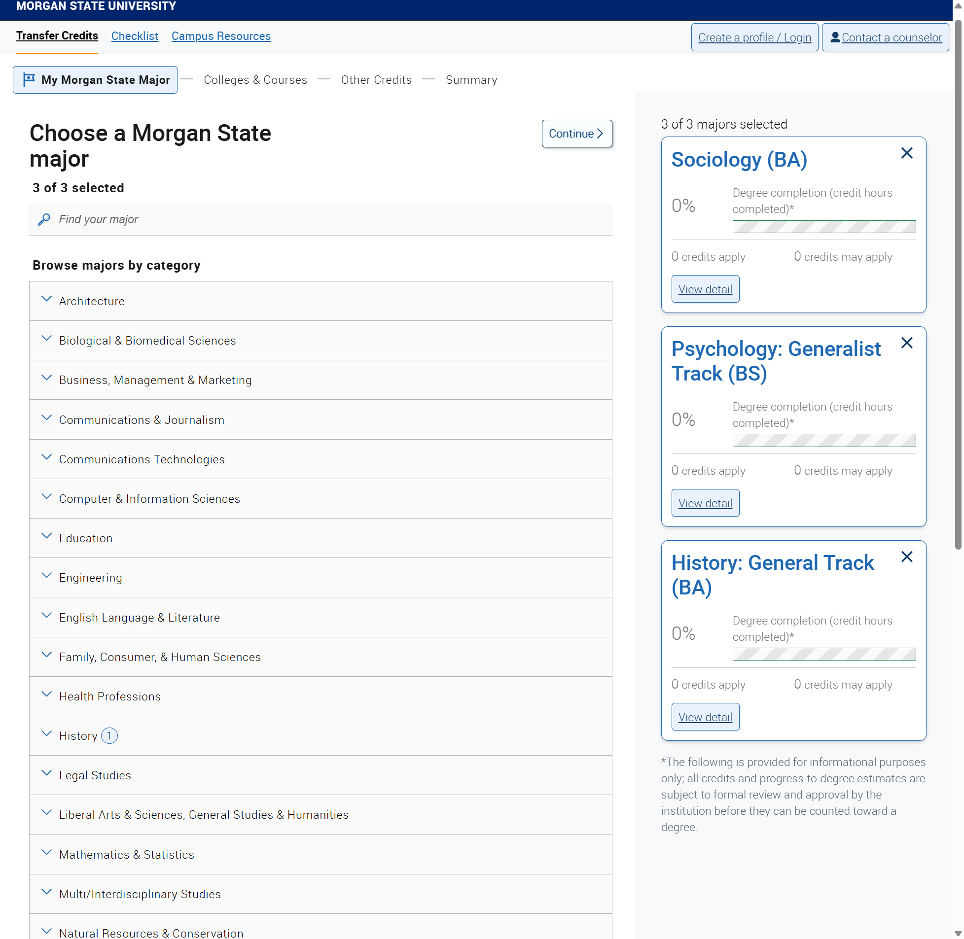Expand the Architecture category

[x=320, y=301]
